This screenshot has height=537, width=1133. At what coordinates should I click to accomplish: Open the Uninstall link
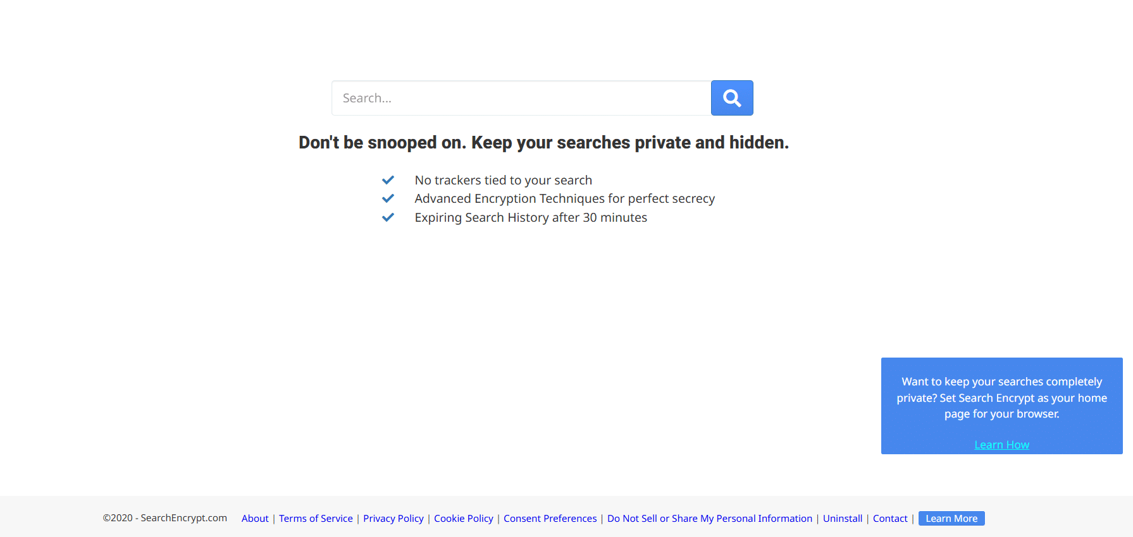click(x=843, y=519)
